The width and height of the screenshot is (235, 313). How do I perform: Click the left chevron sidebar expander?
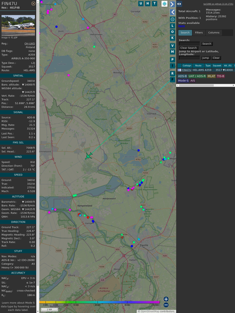coord(172,12)
